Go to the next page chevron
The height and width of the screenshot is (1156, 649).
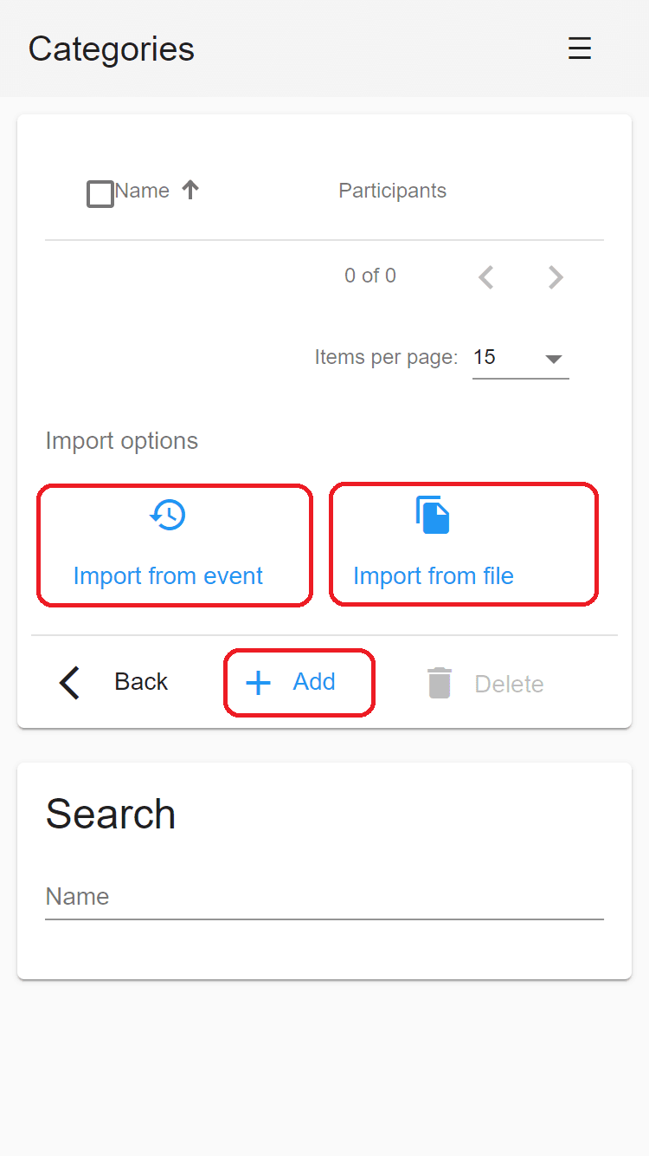pos(556,277)
